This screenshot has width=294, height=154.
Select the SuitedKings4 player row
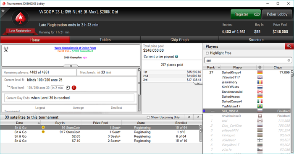tap(247, 73)
